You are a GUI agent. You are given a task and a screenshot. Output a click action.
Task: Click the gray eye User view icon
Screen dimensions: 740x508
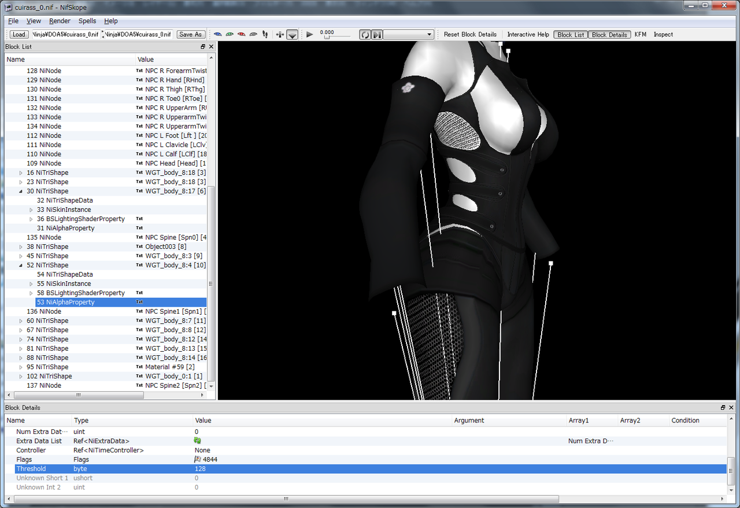pyautogui.click(x=253, y=35)
